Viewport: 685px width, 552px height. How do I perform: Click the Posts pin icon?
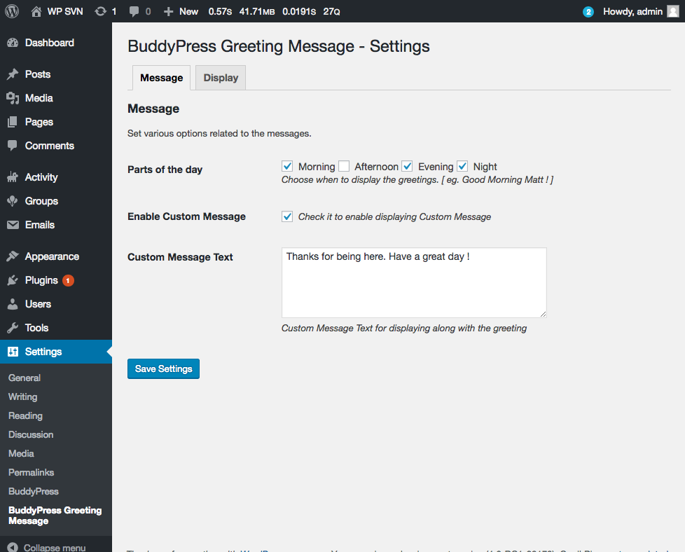[x=13, y=74]
